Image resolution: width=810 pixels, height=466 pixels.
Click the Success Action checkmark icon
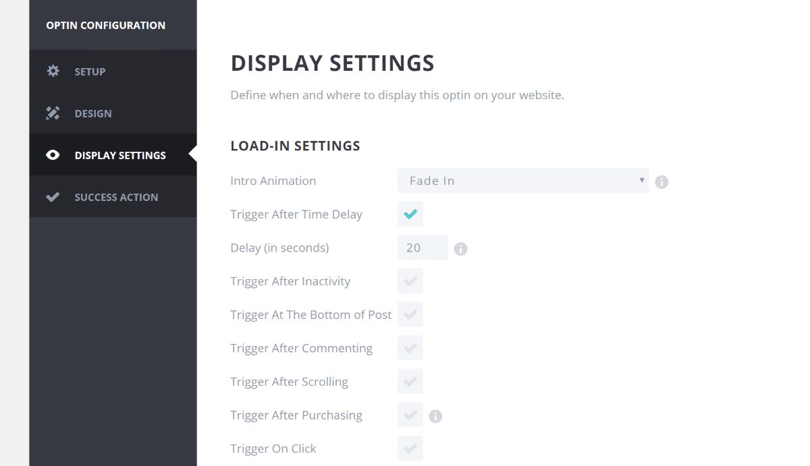pos(53,197)
